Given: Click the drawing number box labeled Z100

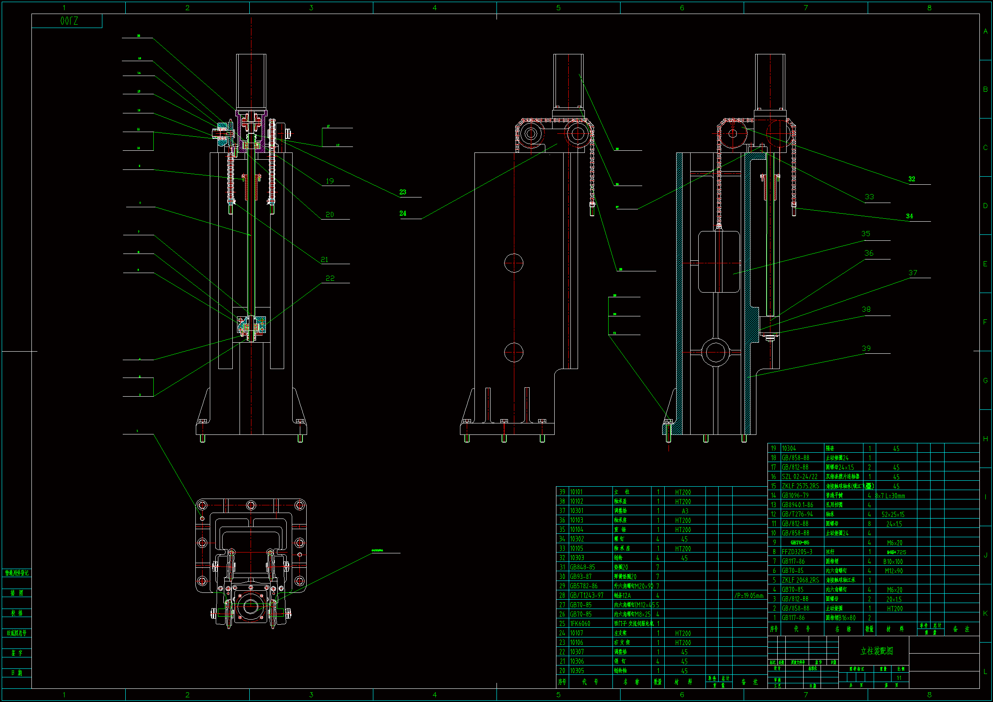Looking at the screenshot, I should 69,21.
